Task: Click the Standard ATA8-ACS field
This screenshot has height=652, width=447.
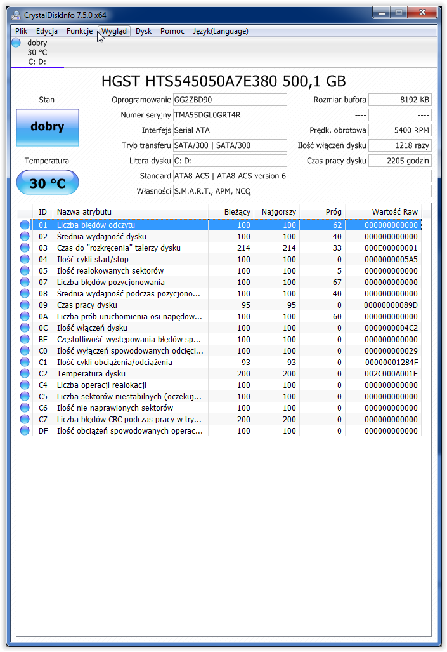Action: 302,176
